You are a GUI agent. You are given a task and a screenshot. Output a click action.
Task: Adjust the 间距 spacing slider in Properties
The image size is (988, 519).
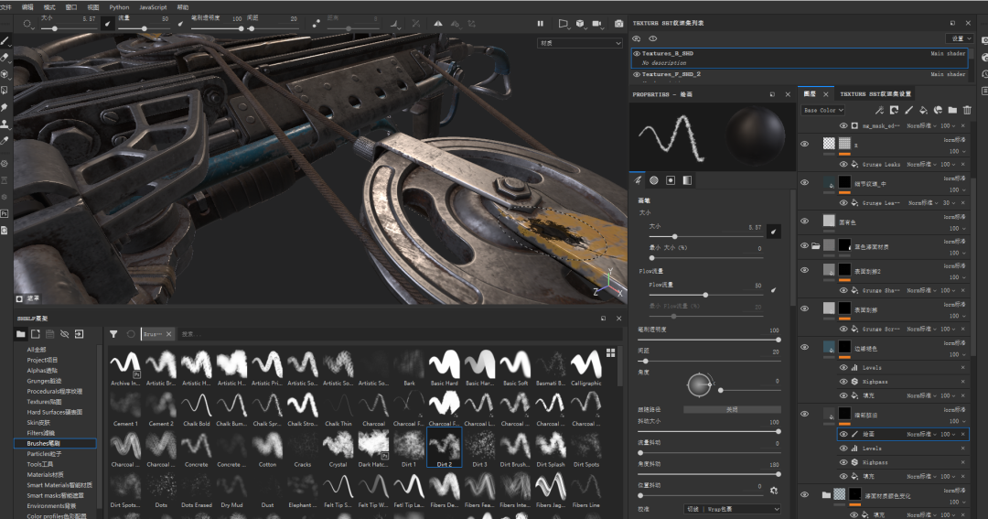click(x=710, y=361)
